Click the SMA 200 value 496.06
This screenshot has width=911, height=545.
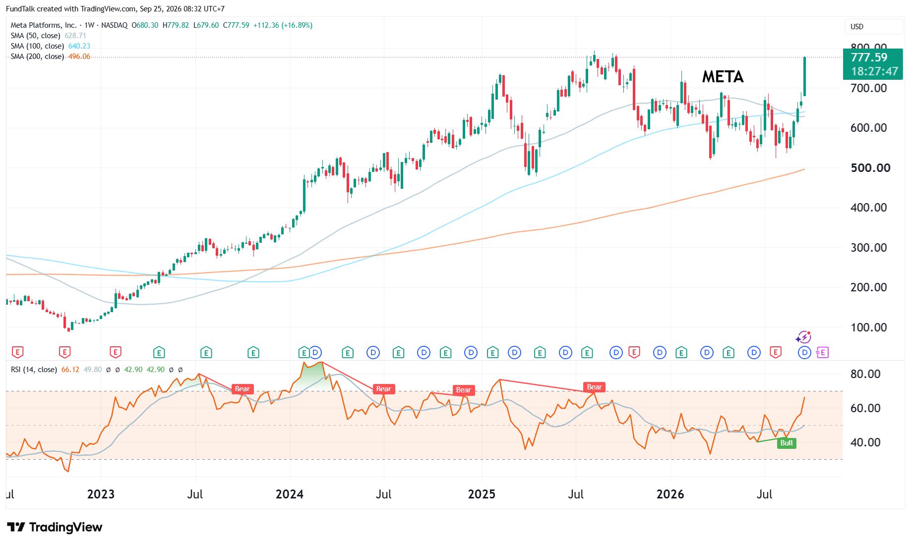(79, 56)
